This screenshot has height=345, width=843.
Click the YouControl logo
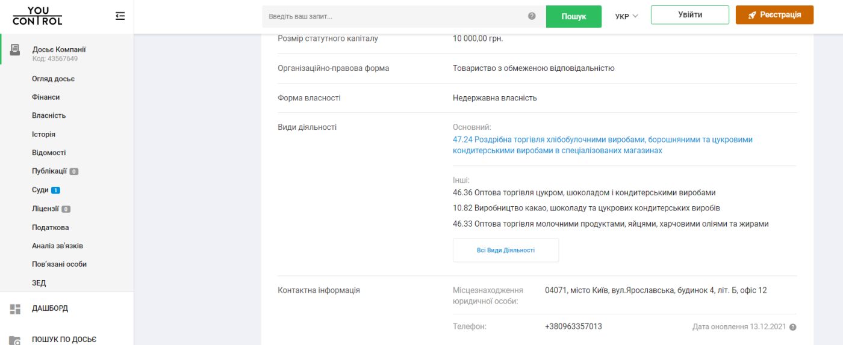(37, 16)
